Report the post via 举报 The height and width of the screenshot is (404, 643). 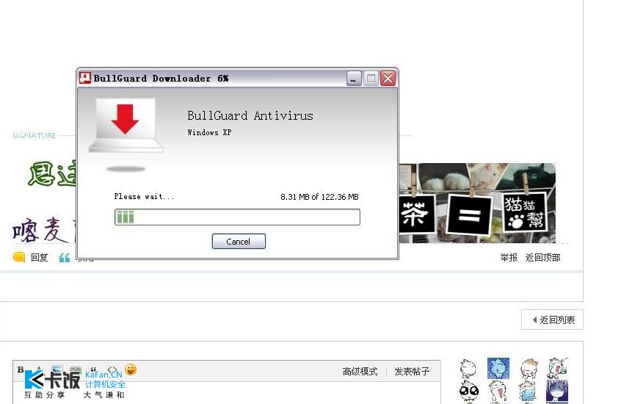(509, 257)
